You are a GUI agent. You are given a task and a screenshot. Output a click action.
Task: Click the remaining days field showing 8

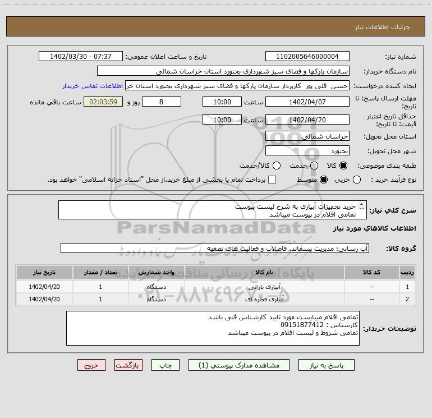pos(162,102)
